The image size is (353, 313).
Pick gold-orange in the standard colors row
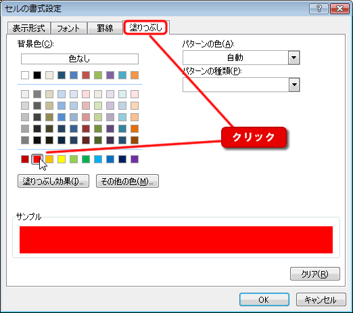coord(49,159)
